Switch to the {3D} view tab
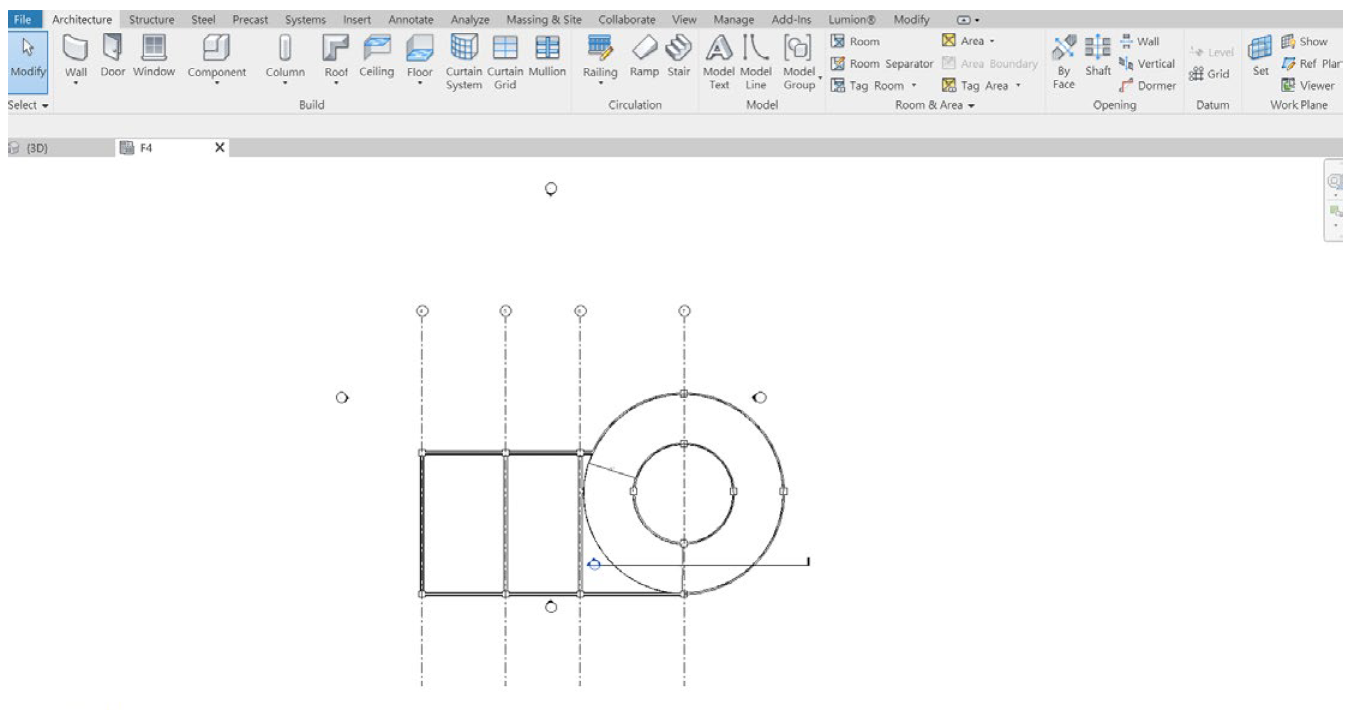The image size is (1354, 710). coord(36,148)
